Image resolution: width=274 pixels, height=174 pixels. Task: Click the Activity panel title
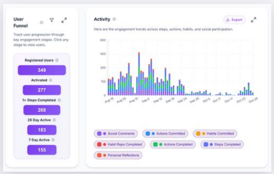102,19
